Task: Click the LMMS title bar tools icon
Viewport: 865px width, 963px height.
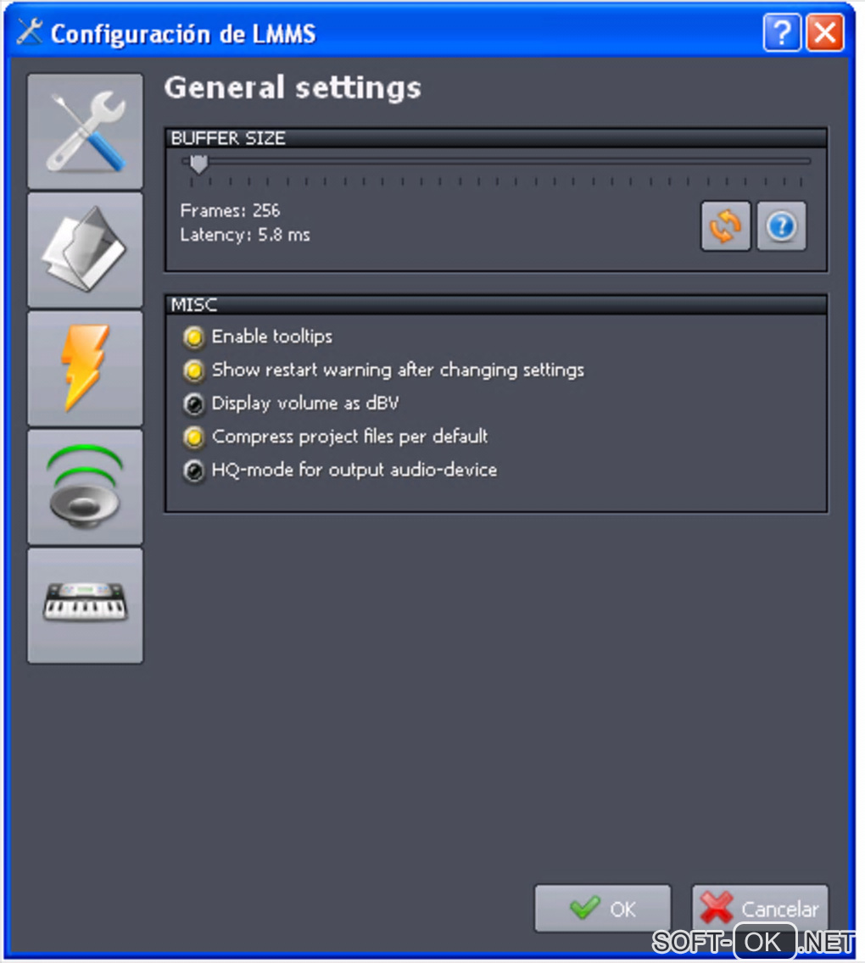Action: [x=30, y=32]
